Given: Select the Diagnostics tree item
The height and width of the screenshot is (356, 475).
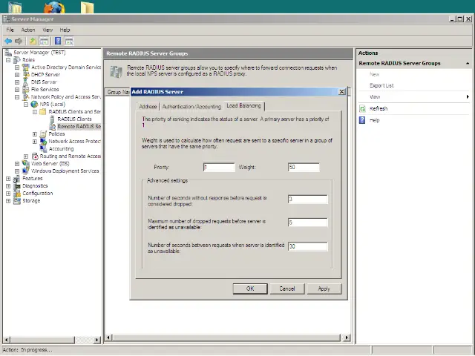Looking at the screenshot, I should (x=35, y=186).
